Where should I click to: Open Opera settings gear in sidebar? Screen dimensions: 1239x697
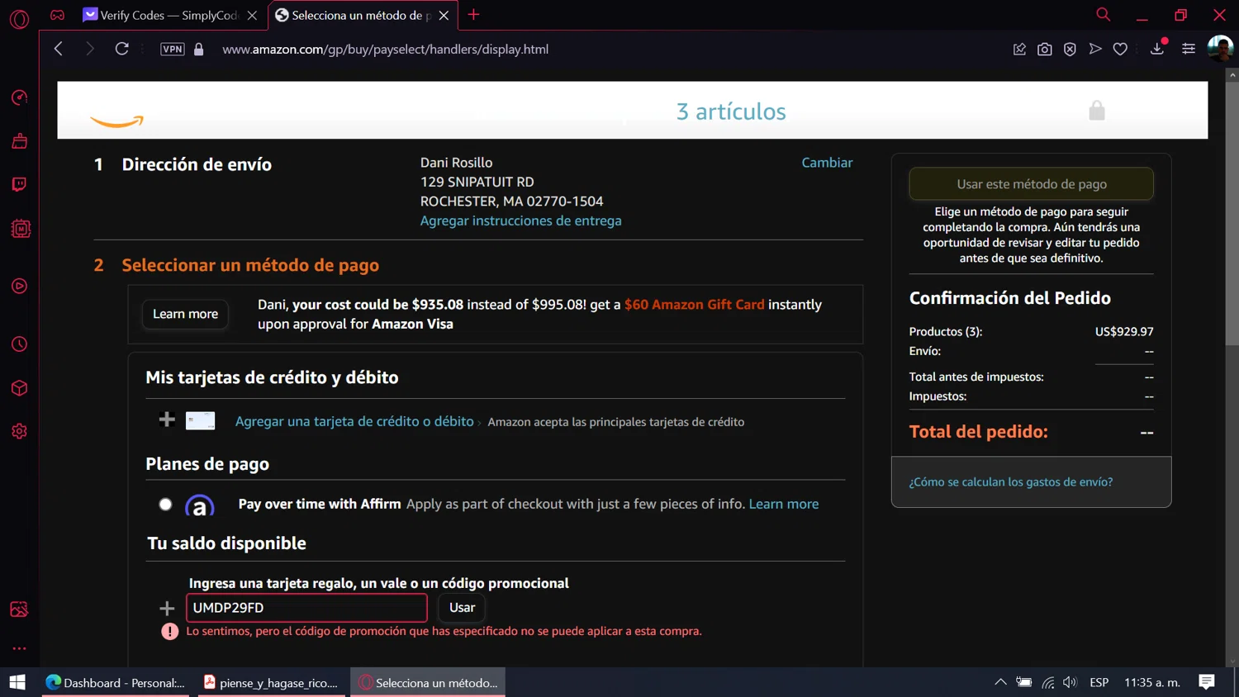click(19, 431)
